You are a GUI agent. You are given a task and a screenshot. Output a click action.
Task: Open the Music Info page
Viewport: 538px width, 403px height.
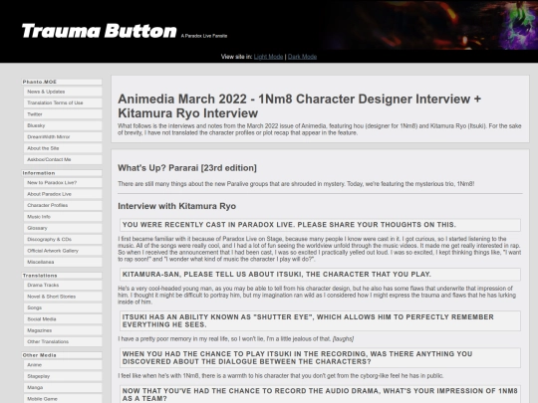coord(63,217)
